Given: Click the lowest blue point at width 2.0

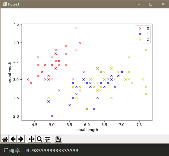Looking at the screenshot, I should pos(52,116).
